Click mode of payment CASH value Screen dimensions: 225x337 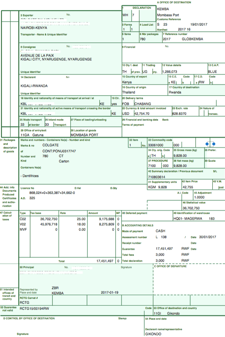(160, 231)
